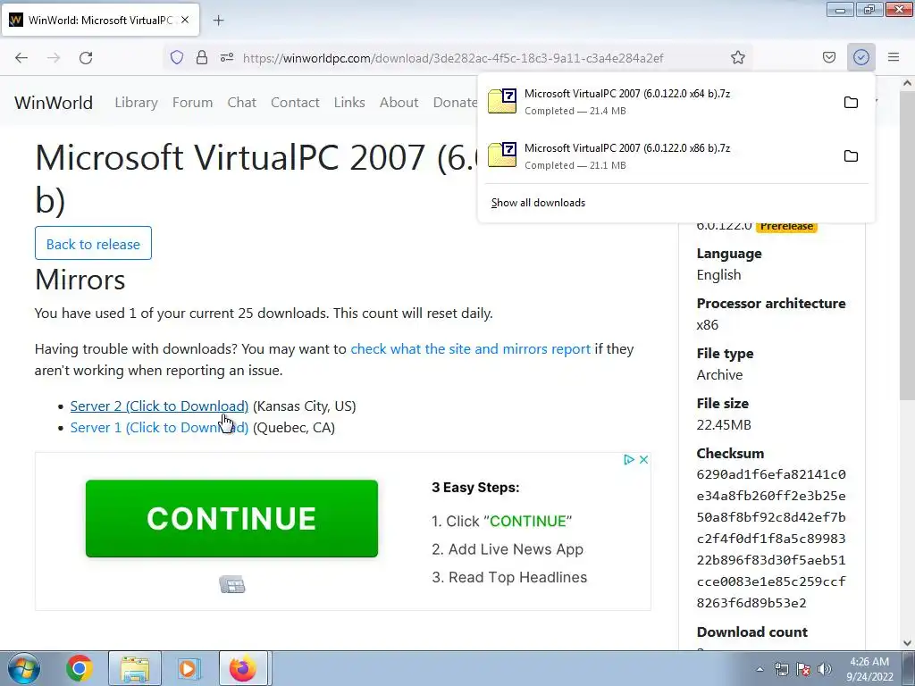The image size is (915, 686).
Task: Click the checksum value text
Action: pyautogui.click(x=771, y=539)
